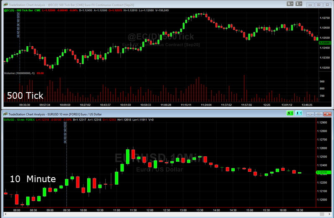Minimize the @EC(D) 500 Tick chart window
This screenshot has width=334, height=218.
pyautogui.click(x=310, y=5)
